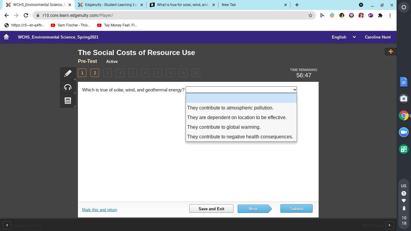Open Chrome from the shelf
The width and height of the screenshot is (411, 231).
coord(404,115)
